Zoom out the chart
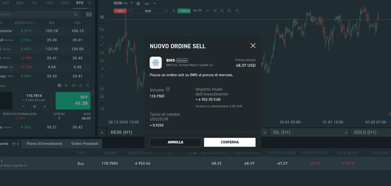This screenshot has height=186, width=391. coord(222,11)
